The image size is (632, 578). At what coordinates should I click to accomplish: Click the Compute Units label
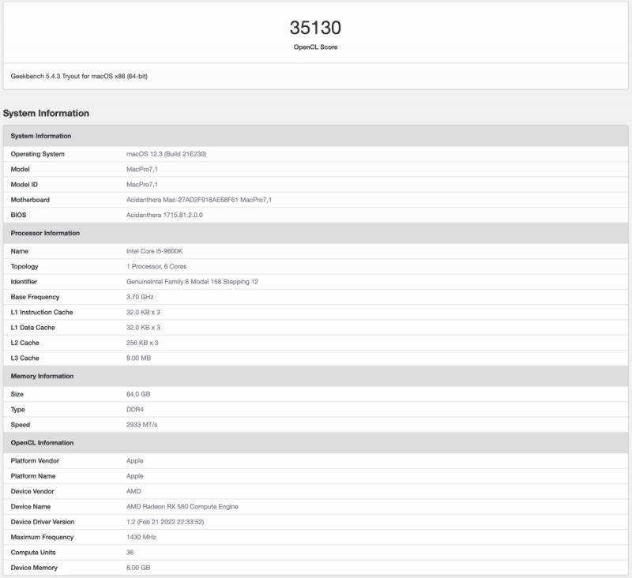pyautogui.click(x=33, y=553)
